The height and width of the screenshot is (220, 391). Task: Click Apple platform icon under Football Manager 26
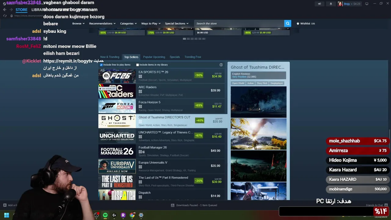pyautogui.click(x=144, y=152)
